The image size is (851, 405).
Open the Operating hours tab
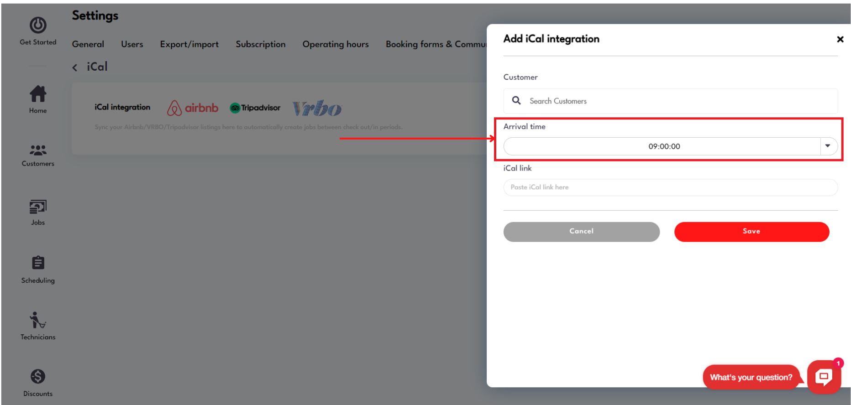tap(336, 44)
